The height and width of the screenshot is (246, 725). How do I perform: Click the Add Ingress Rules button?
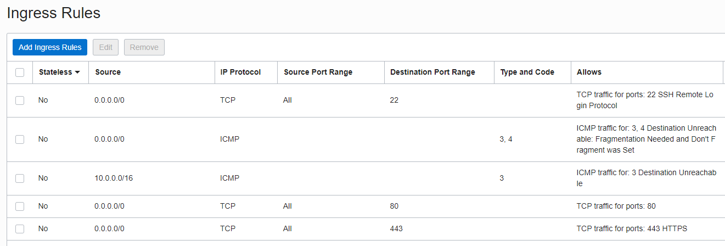click(50, 47)
